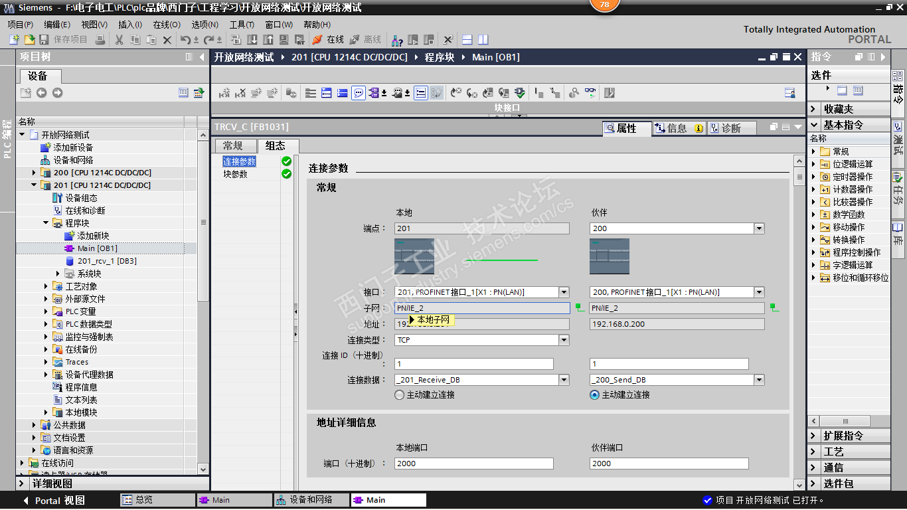Click the Insert network icon in editor toolbar
The image size is (907, 510).
224,93
